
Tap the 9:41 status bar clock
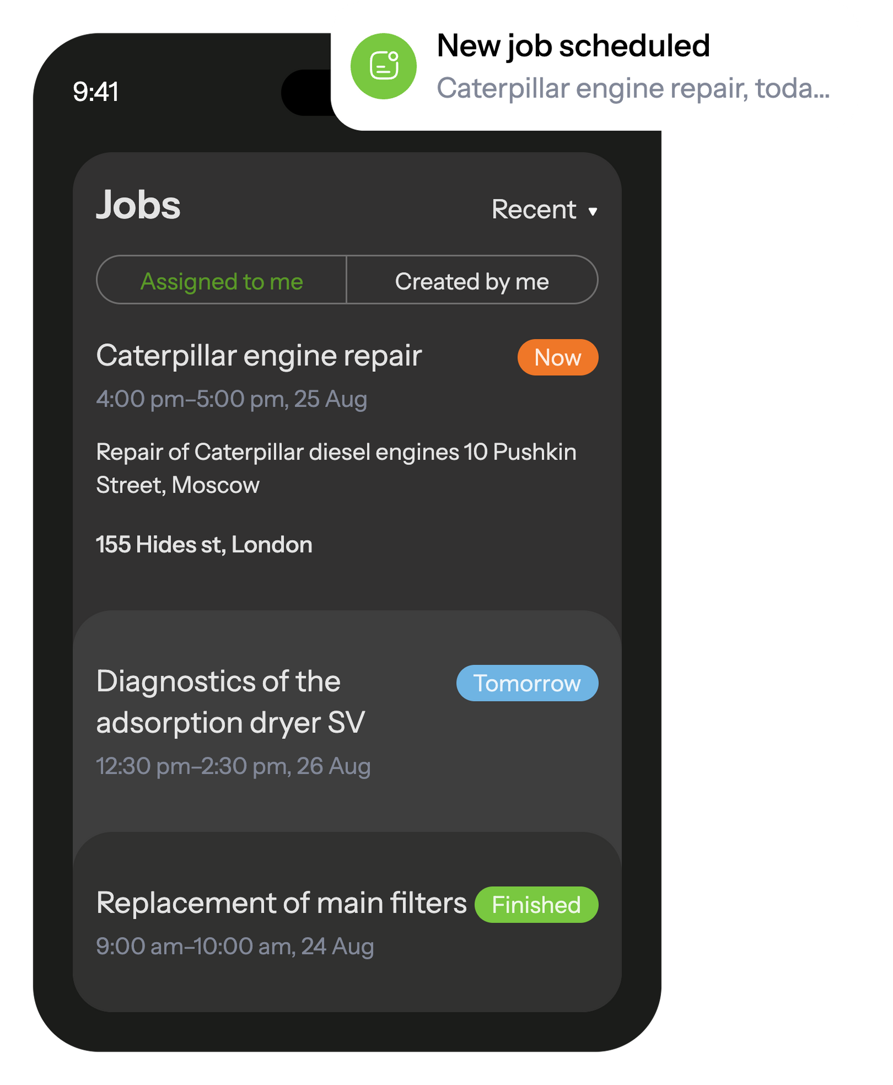click(95, 92)
